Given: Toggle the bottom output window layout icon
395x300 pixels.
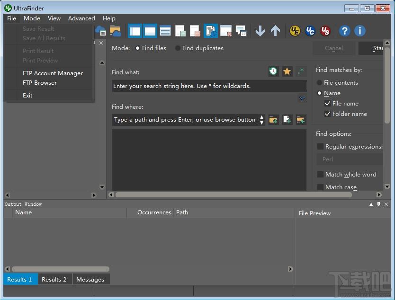Looking at the screenshot, I should point(150,31).
